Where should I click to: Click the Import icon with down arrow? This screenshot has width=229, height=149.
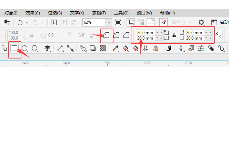tap(54, 22)
